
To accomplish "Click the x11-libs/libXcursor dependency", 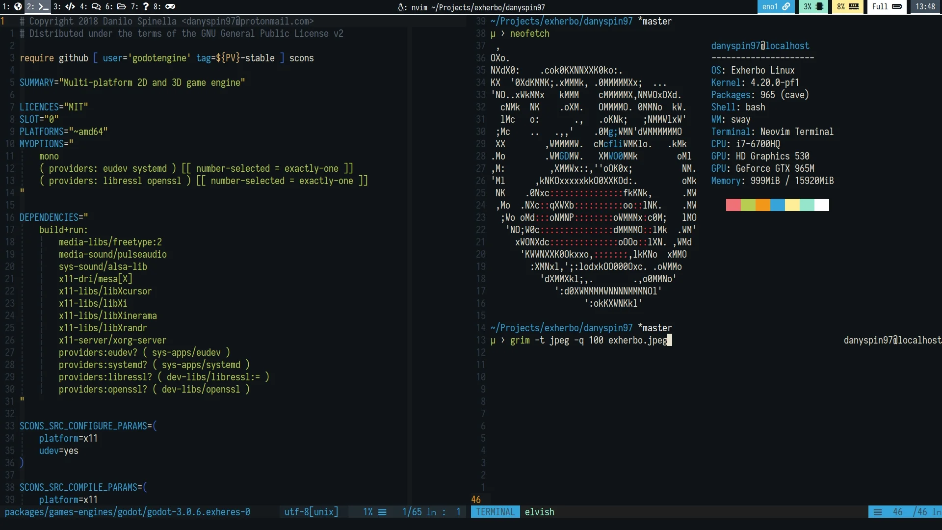I will (x=105, y=291).
